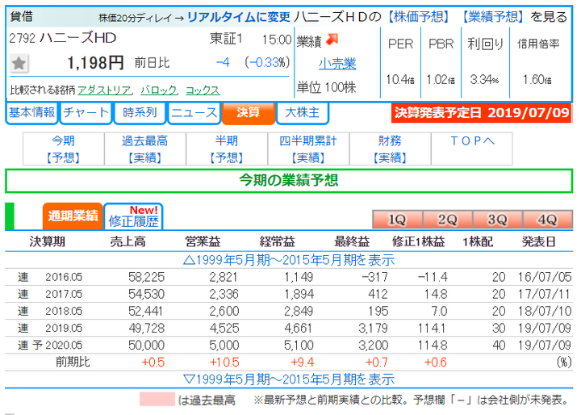Click the 小売業 sector link
581x415 pixels.
pos(337,64)
